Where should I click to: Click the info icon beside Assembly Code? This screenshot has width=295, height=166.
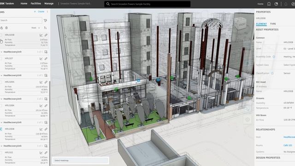click(274, 57)
